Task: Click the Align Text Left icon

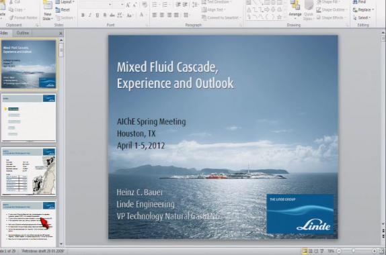Action: point(155,15)
